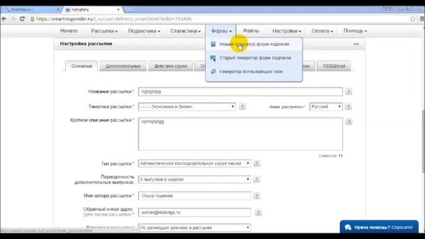The width and height of the screenshot is (425, 239).
Task: Collapse the Формы menu
Action: click(x=221, y=31)
